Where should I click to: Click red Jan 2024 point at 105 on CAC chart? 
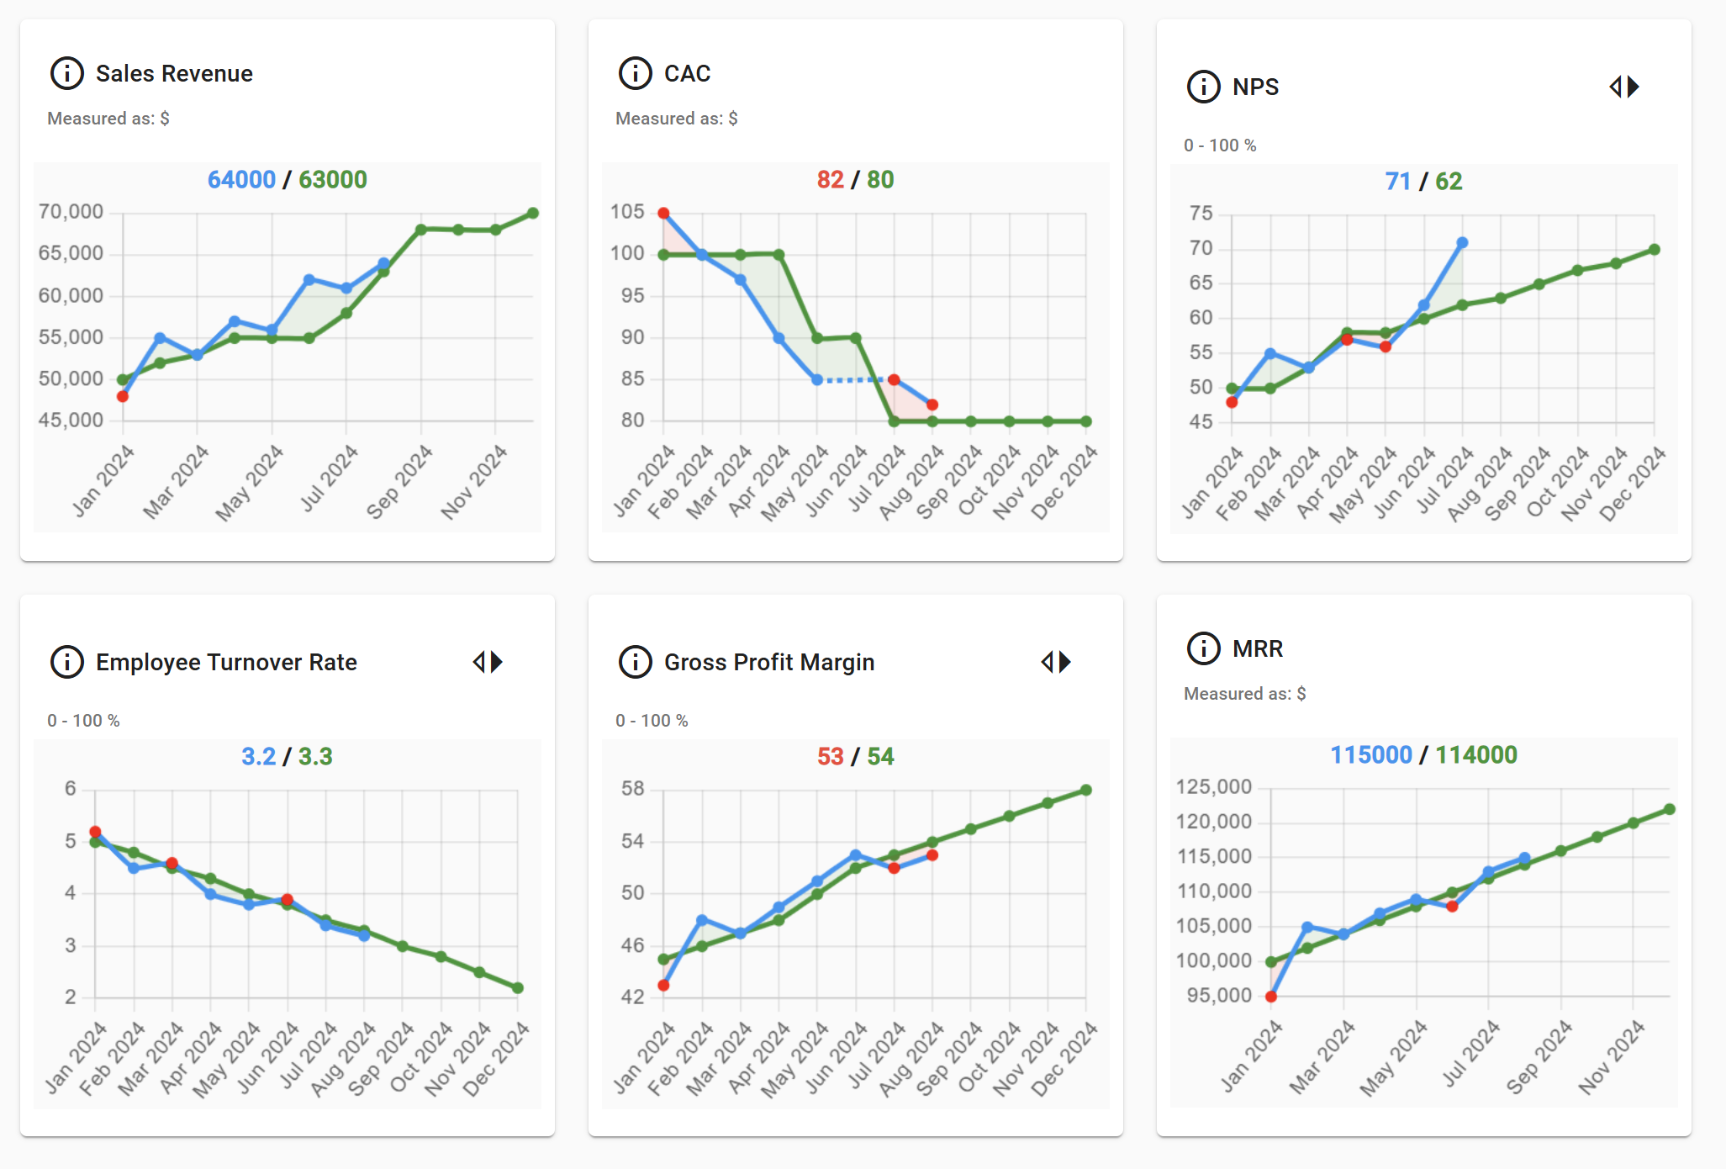(x=663, y=213)
